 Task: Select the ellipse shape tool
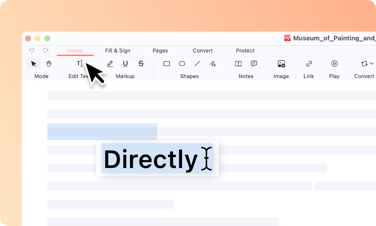pos(182,64)
